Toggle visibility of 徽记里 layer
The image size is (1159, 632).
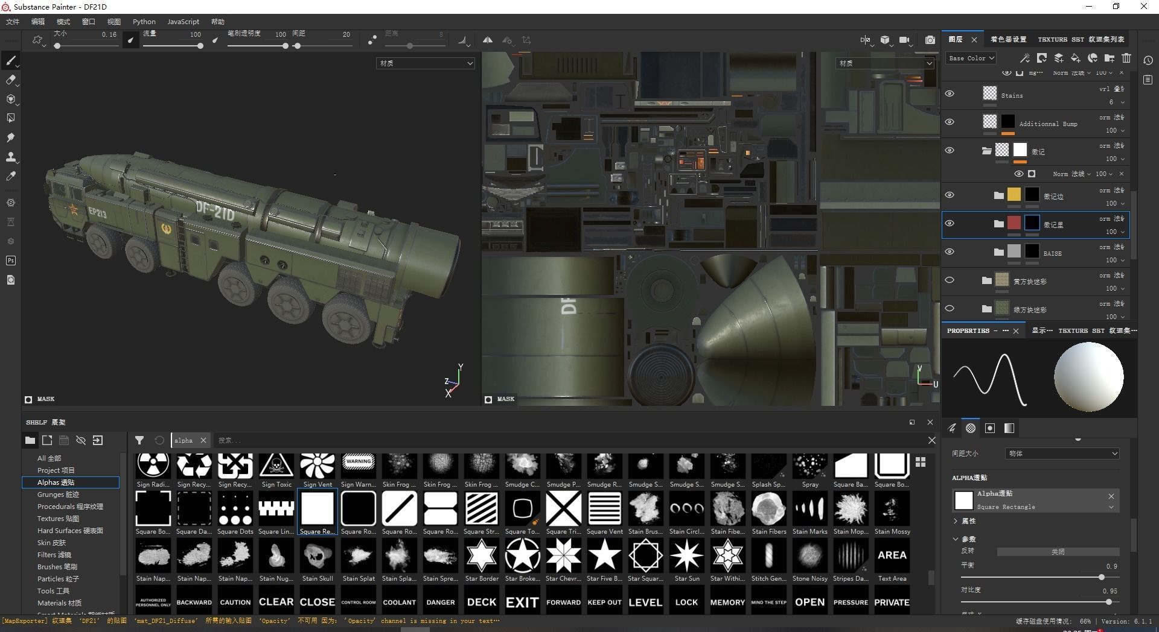[x=950, y=223]
